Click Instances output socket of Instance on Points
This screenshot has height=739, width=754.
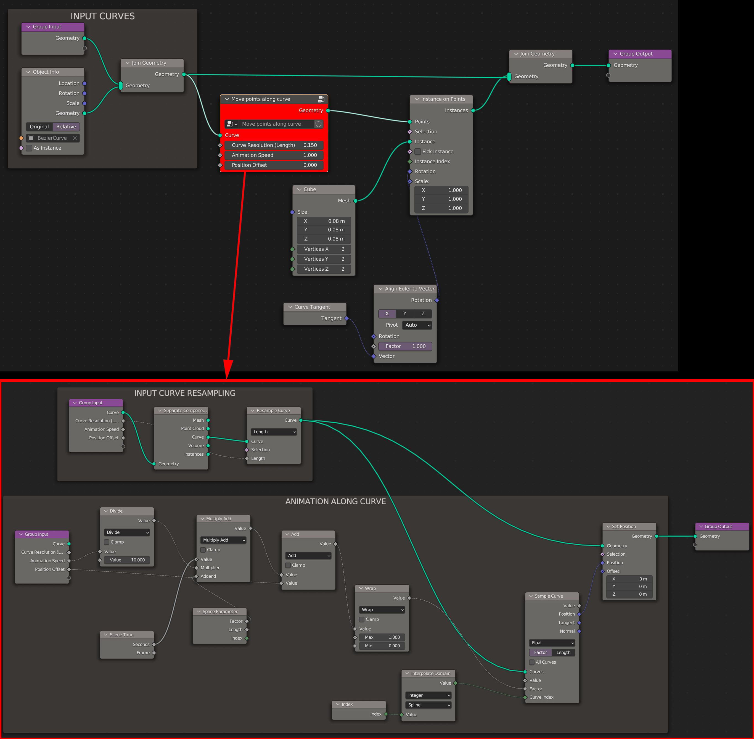(x=473, y=111)
